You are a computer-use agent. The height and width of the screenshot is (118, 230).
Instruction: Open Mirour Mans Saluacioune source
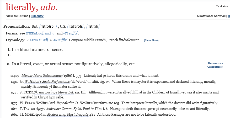[x=41, y=76]
